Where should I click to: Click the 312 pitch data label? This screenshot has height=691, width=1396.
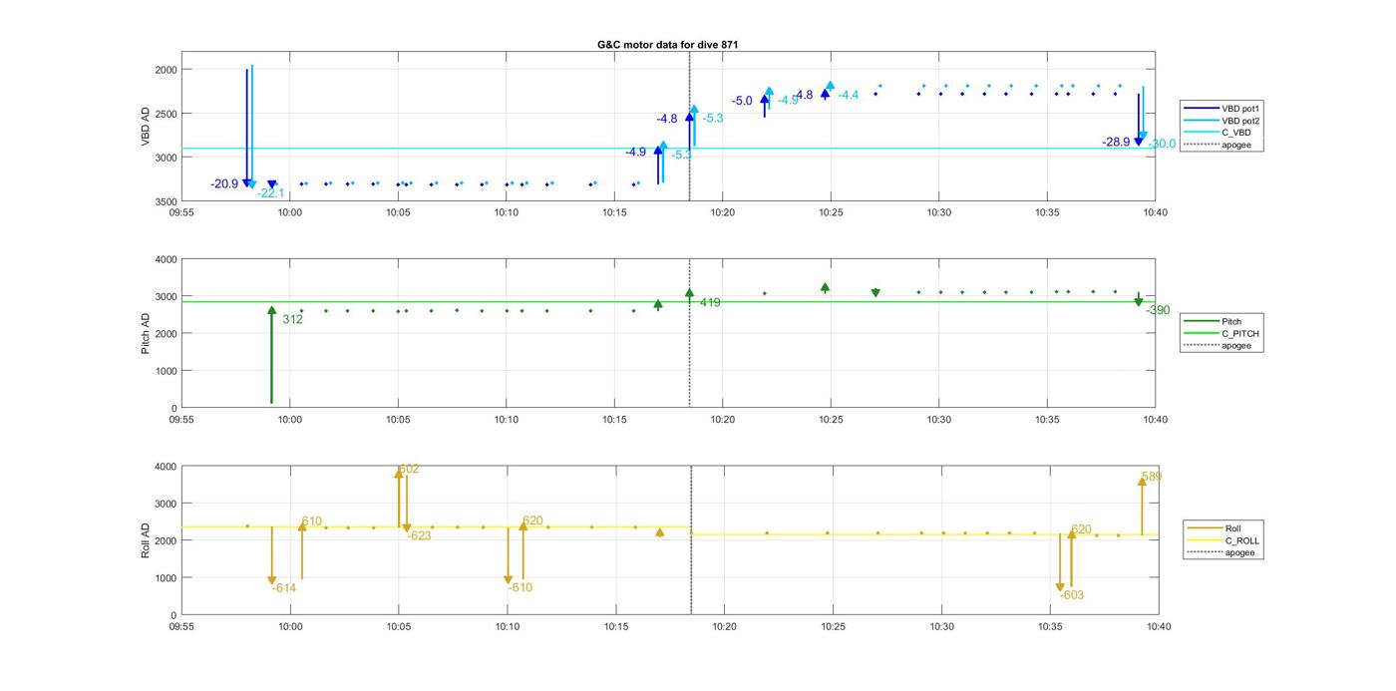click(292, 319)
